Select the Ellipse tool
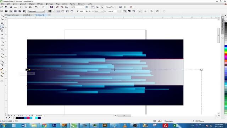The height and width of the screenshot is (128, 227). (x=2, y=42)
